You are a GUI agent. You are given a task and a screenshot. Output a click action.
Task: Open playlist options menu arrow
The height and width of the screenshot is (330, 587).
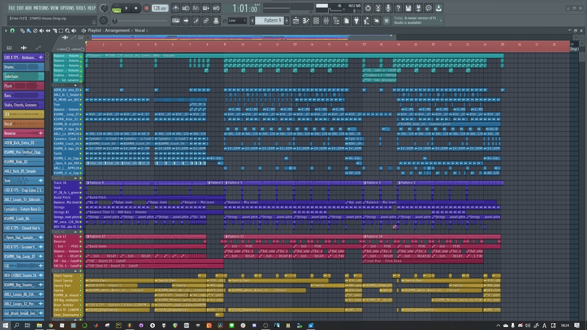point(6,31)
